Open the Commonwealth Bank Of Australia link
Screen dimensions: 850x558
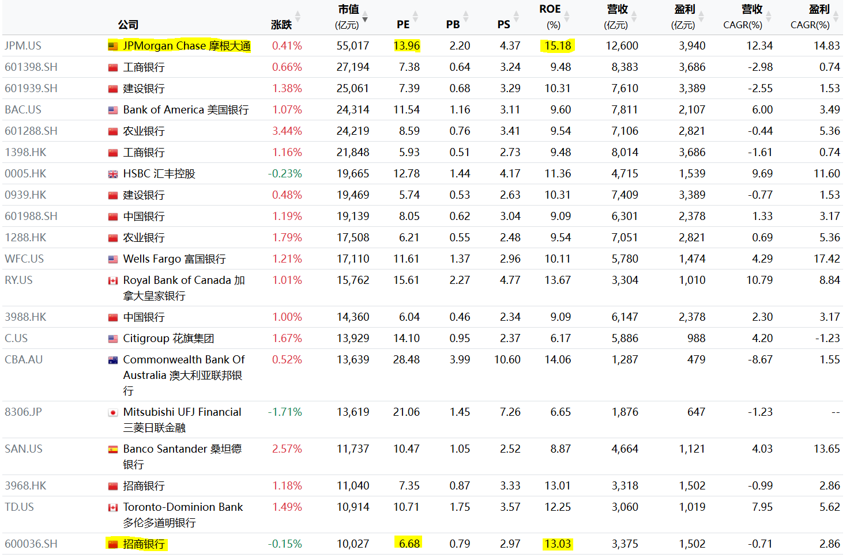point(184,375)
